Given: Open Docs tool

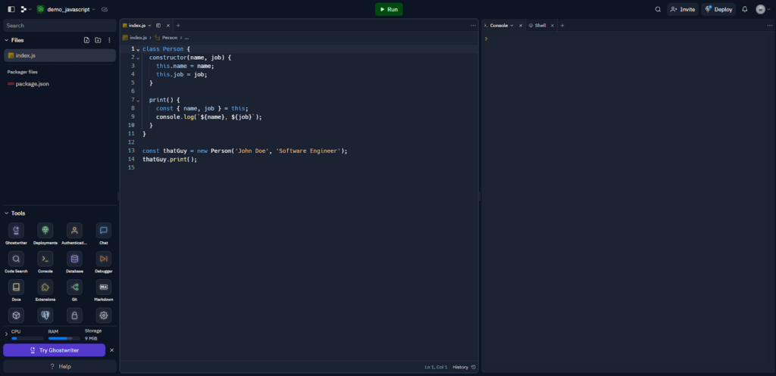Looking at the screenshot, I should point(17,287).
